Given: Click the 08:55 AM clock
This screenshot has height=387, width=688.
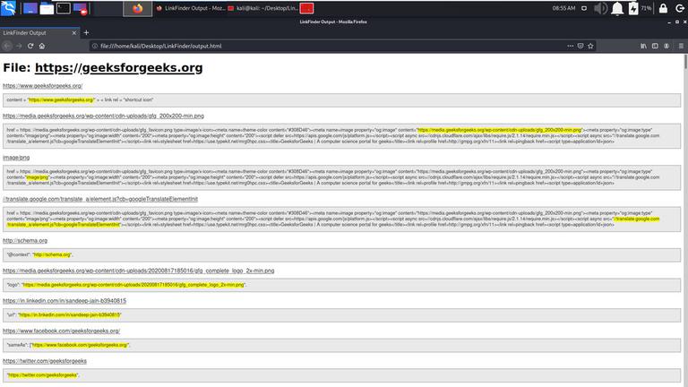Looking at the screenshot, I should click(x=563, y=8).
